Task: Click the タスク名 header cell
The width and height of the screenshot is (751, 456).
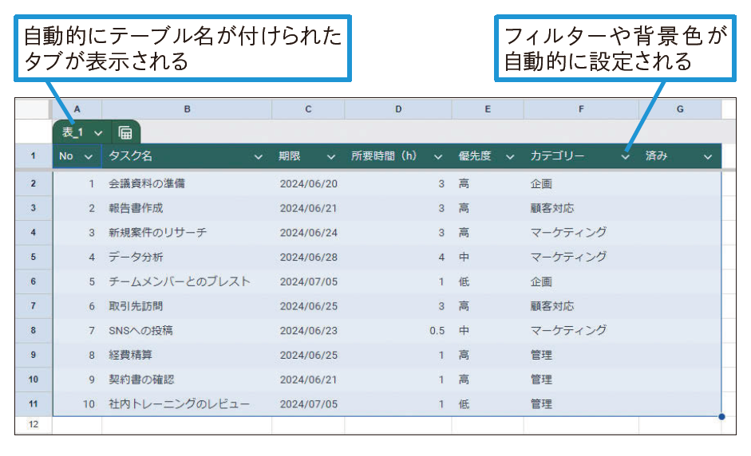Action: [x=187, y=156]
